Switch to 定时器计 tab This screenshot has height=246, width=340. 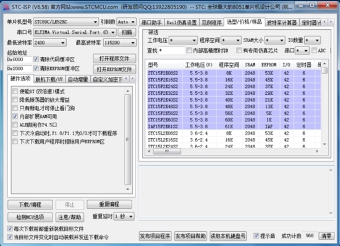tap(311, 22)
